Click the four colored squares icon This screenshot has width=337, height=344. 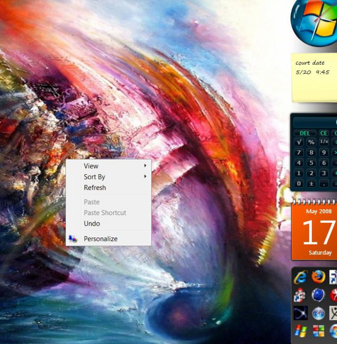pos(318,331)
